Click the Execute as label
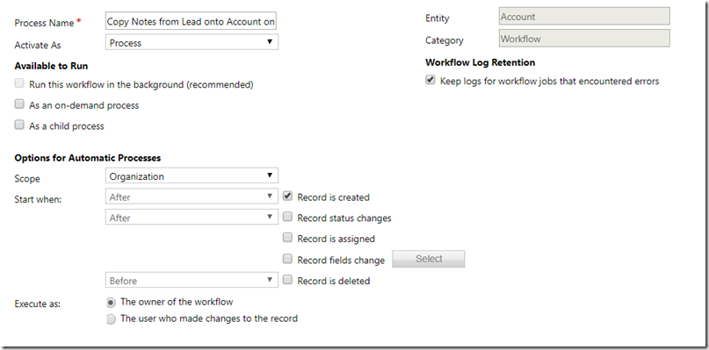 [x=37, y=304]
